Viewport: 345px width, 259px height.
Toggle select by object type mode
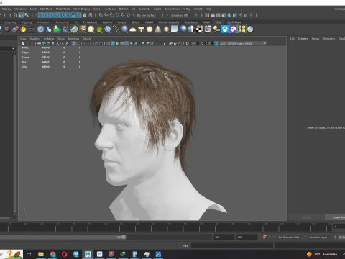coord(21,15)
